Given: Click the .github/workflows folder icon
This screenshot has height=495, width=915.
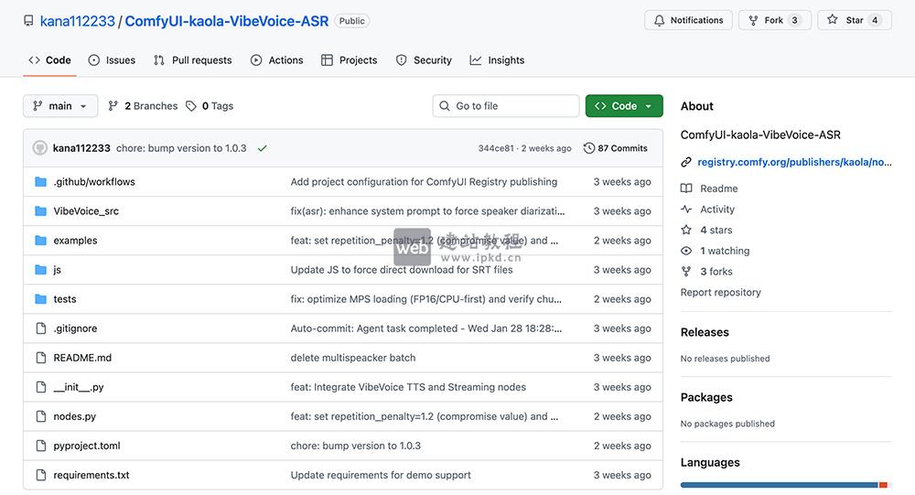Looking at the screenshot, I should coord(40,181).
